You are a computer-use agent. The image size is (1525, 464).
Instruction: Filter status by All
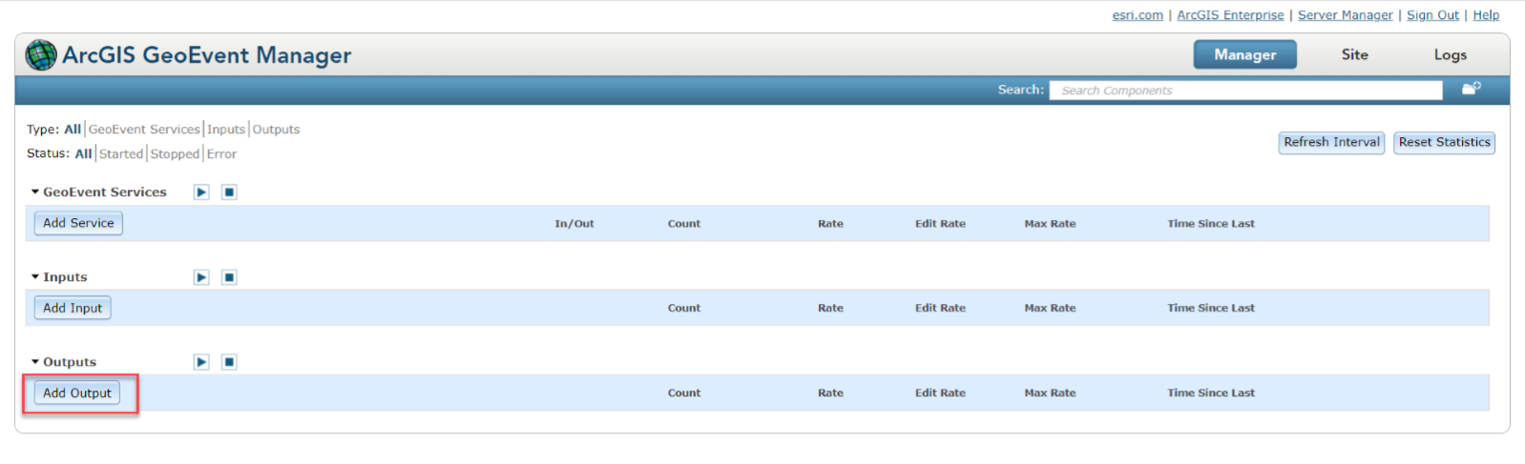coord(84,153)
